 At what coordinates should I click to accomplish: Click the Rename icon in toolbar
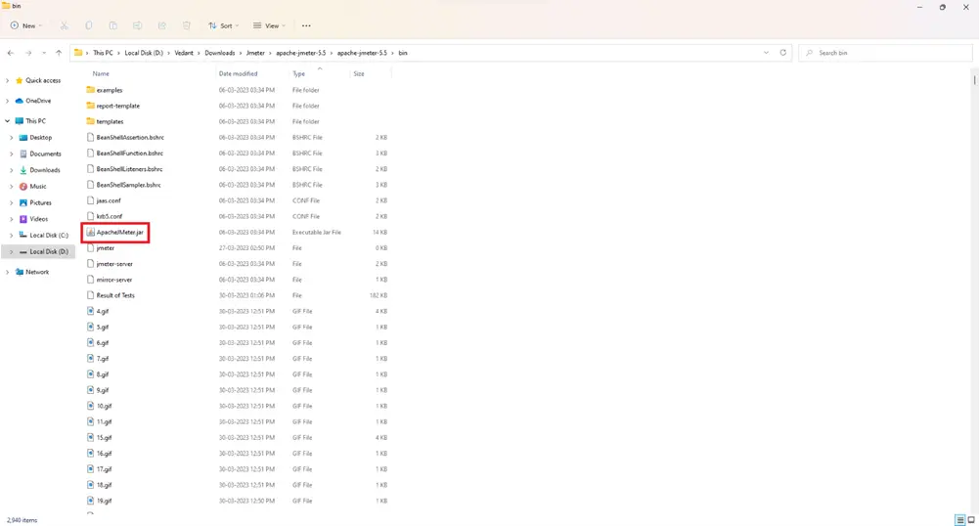click(x=136, y=25)
